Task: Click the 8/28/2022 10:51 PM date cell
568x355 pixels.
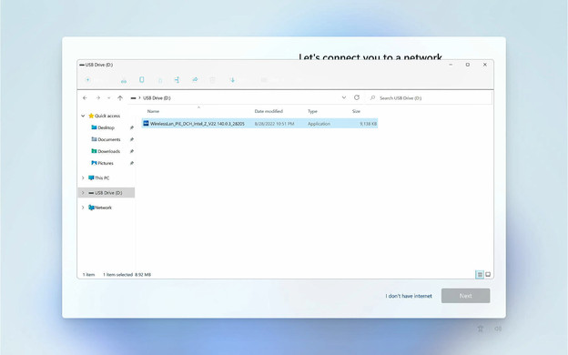Action: click(x=274, y=124)
